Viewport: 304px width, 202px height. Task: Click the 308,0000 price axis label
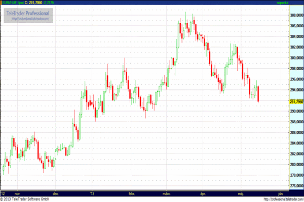(295, 15)
